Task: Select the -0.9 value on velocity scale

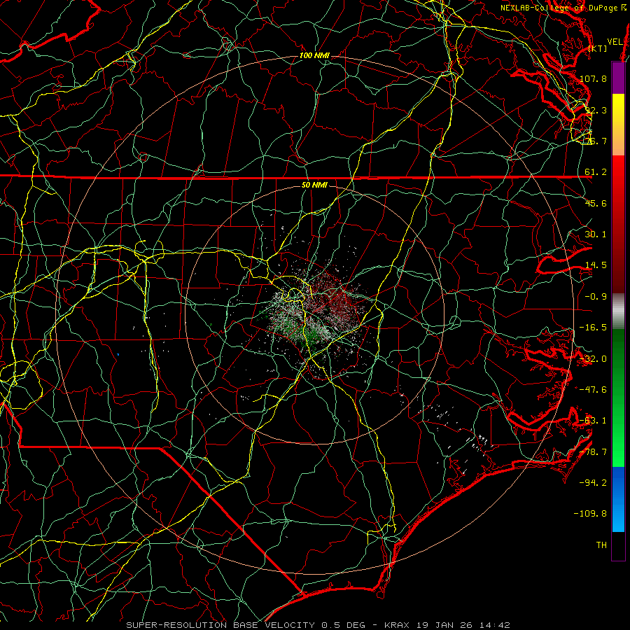Action: (596, 297)
